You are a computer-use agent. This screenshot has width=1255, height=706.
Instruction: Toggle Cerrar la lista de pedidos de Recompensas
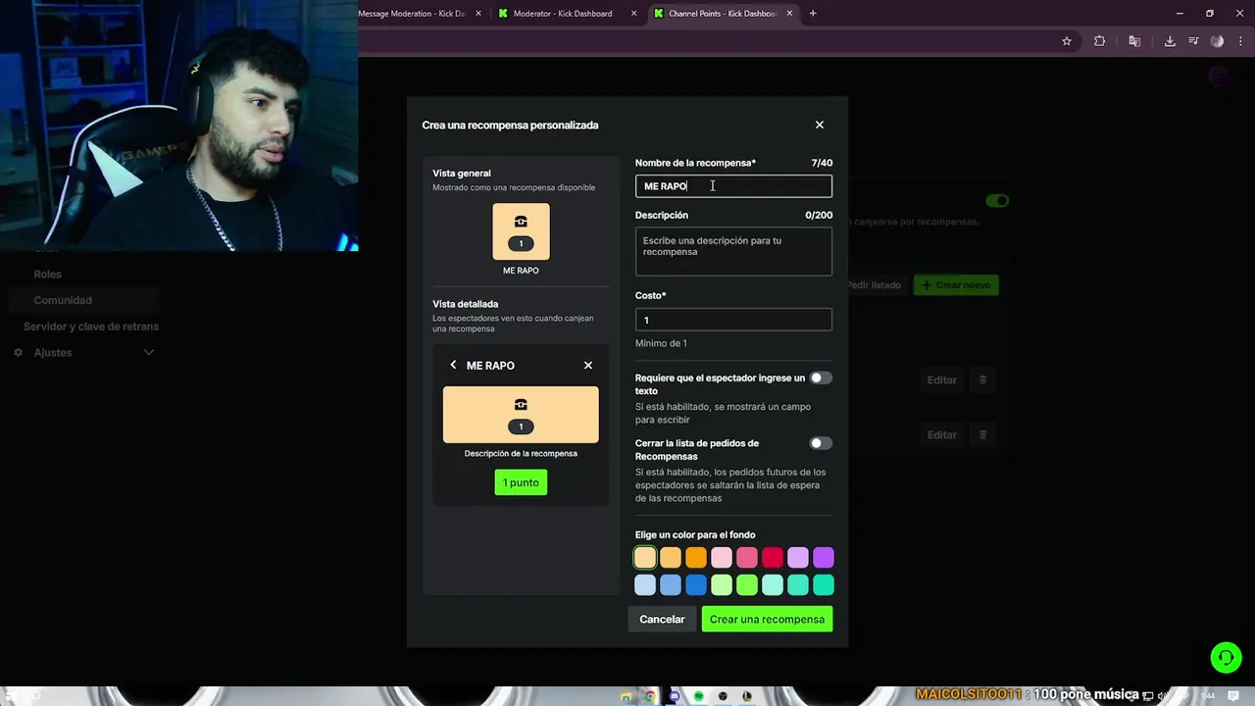pyautogui.click(x=821, y=443)
